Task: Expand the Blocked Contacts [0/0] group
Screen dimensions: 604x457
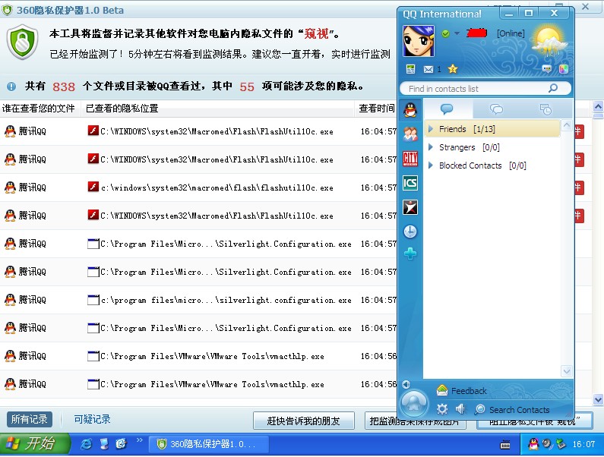Action: (x=431, y=165)
